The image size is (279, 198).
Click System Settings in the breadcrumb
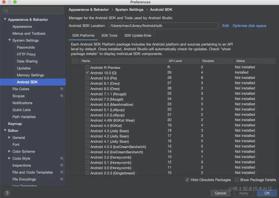tap(129, 10)
